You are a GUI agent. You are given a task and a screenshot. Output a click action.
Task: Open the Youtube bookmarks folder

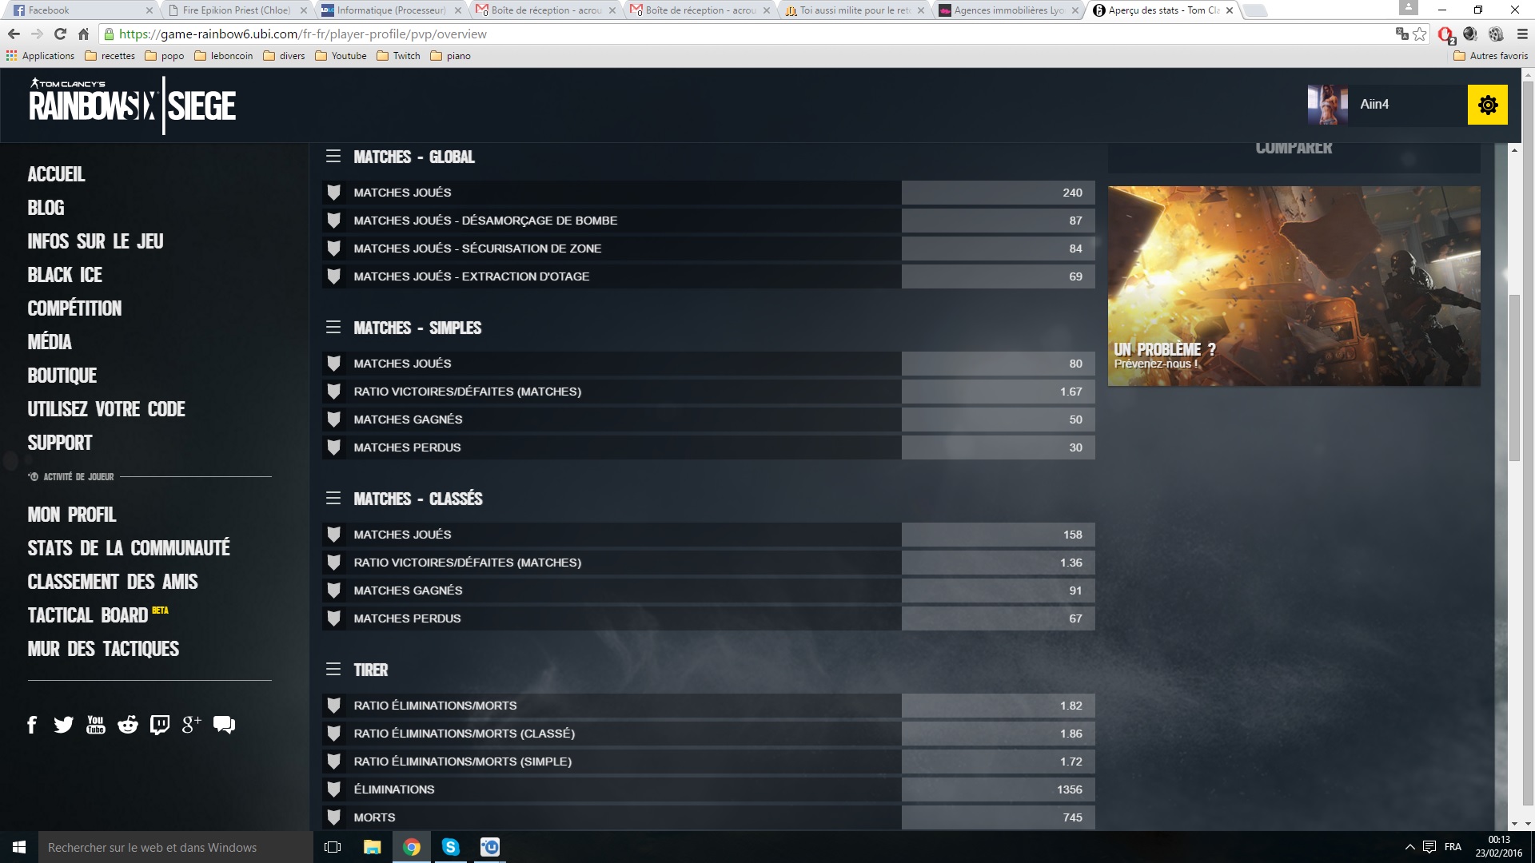point(341,56)
